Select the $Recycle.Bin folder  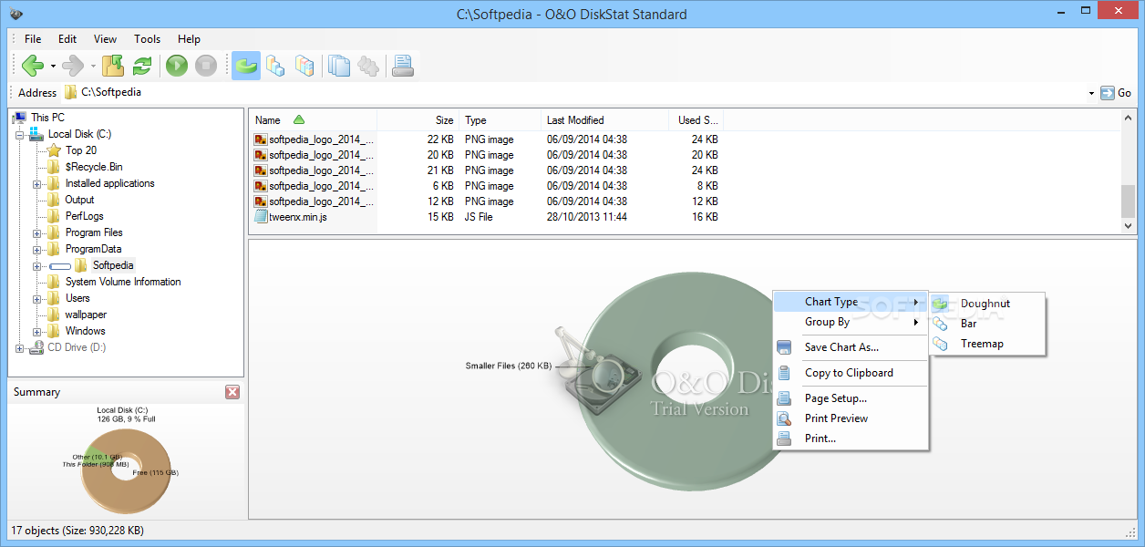coord(94,167)
